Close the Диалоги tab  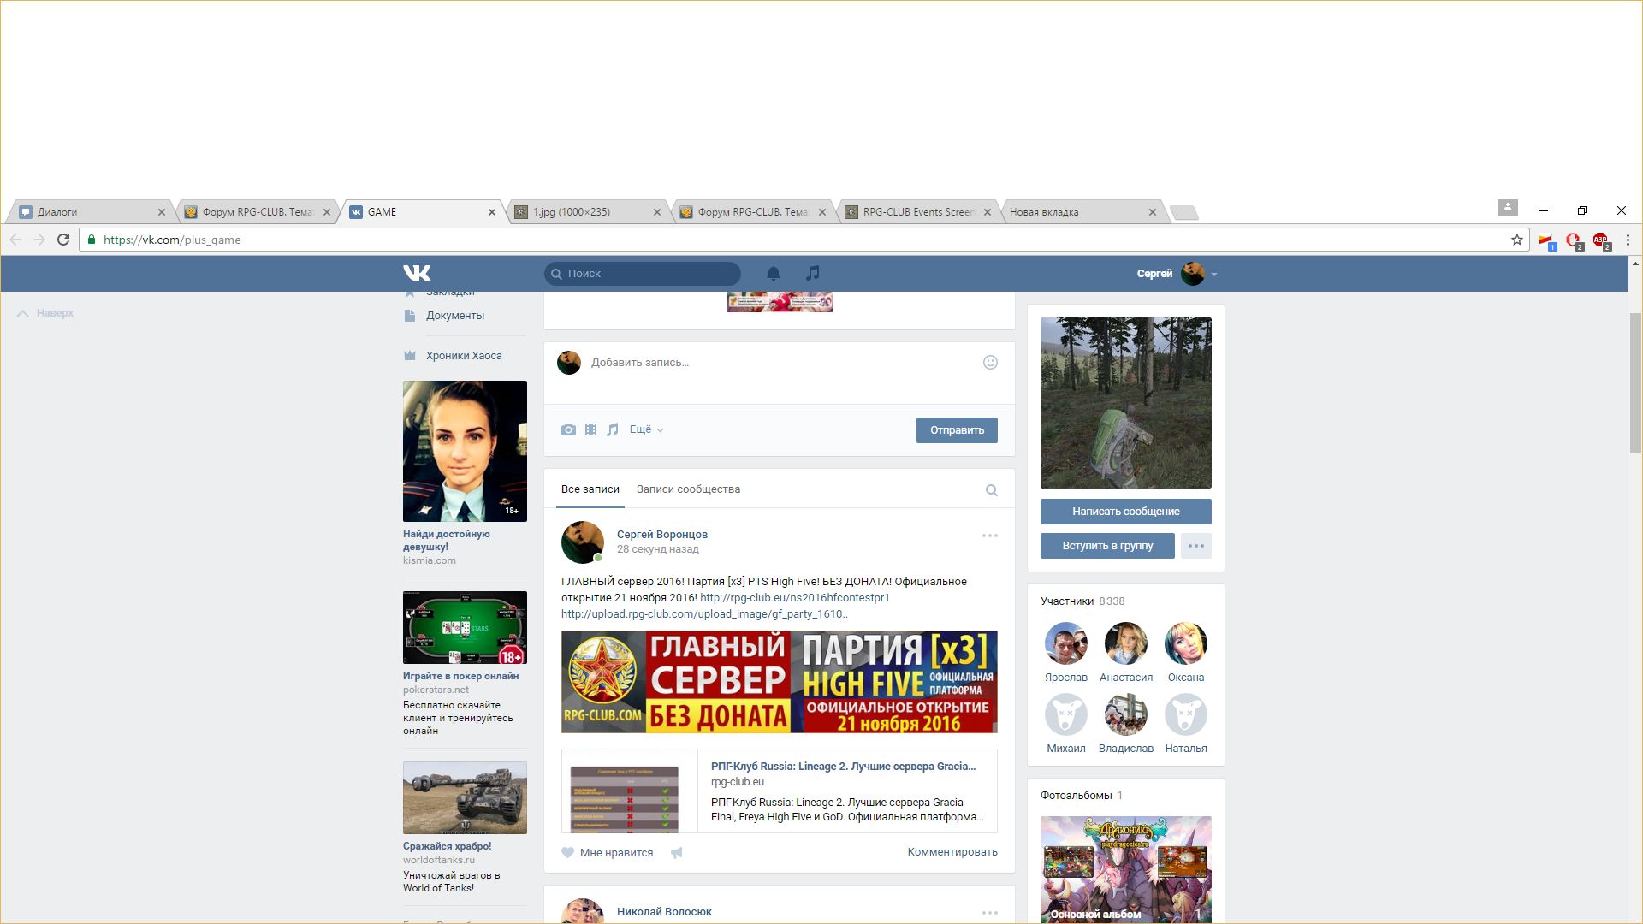pyautogui.click(x=162, y=212)
